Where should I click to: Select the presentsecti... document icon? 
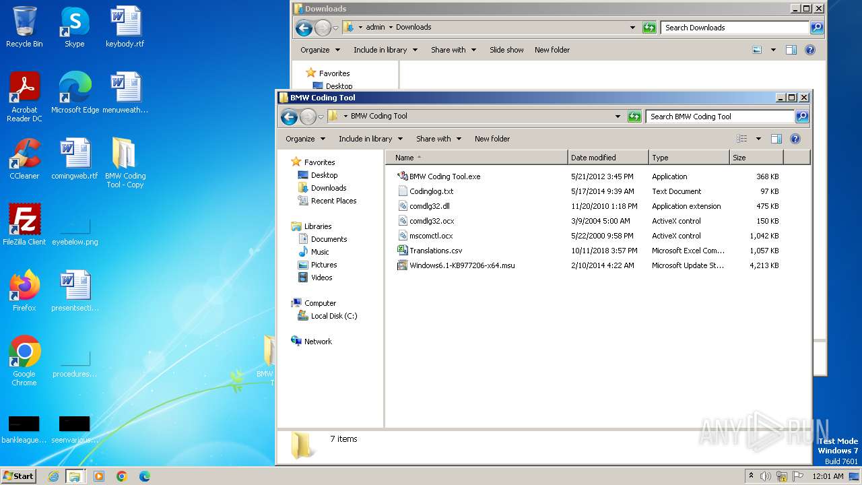point(75,290)
